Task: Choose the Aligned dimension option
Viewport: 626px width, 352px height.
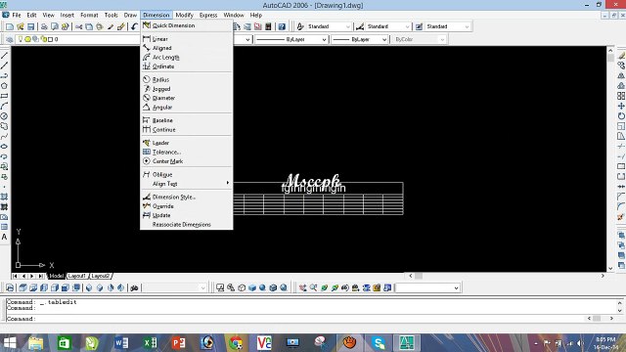Action: pyautogui.click(x=187, y=48)
